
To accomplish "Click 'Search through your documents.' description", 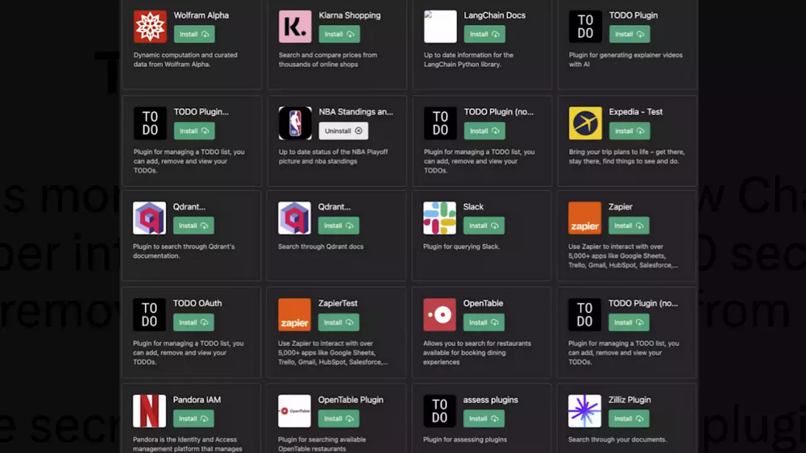I will point(617,440).
